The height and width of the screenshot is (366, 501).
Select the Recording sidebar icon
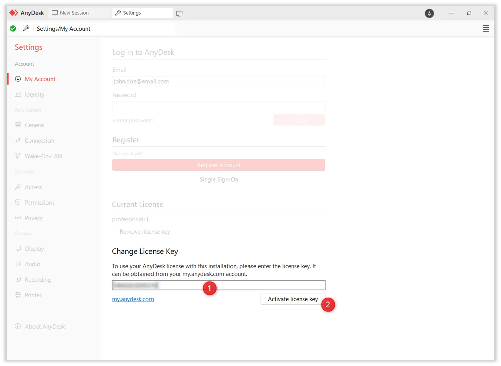(18, 279)
